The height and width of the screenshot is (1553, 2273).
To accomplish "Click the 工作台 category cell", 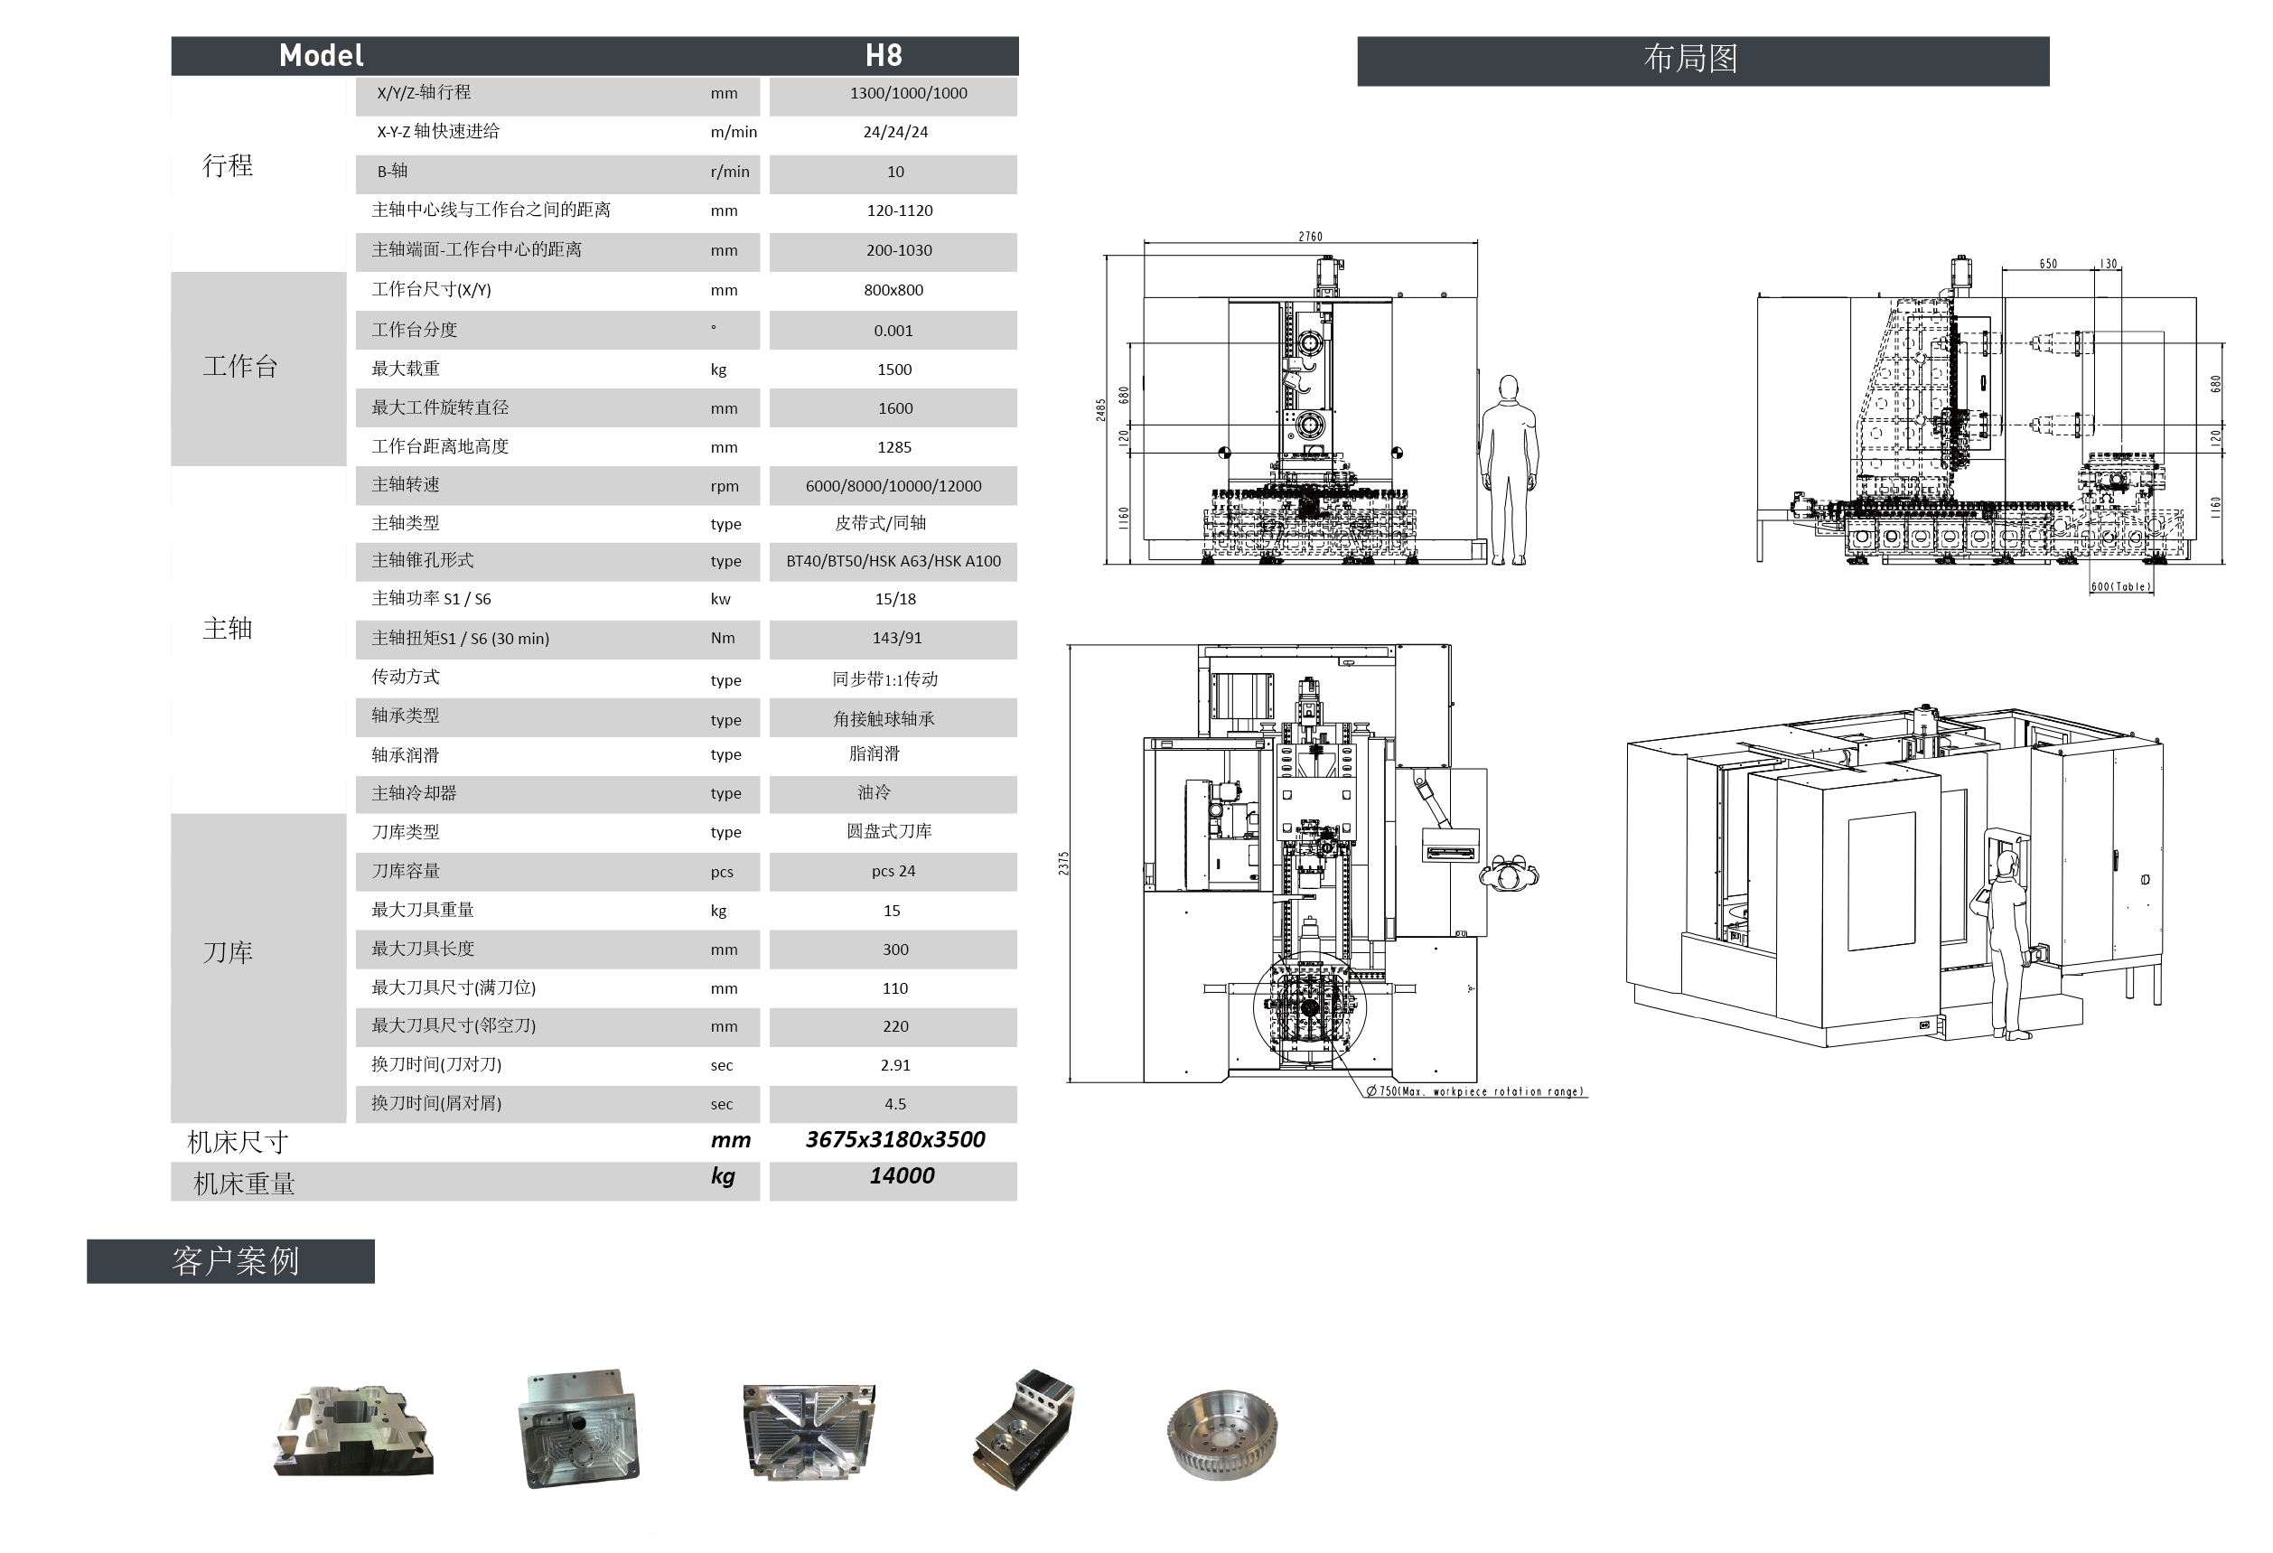I will (258, 368).
